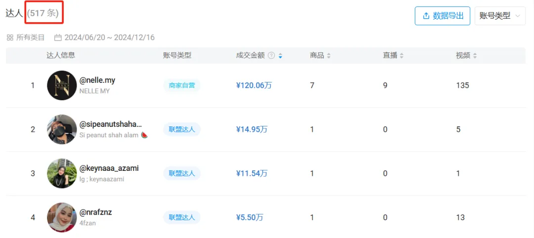This screenshot has width=534, height=238.
Task: Open the keynaaa_azami avatar thumbnail
Action: click(x=62, y=173)
